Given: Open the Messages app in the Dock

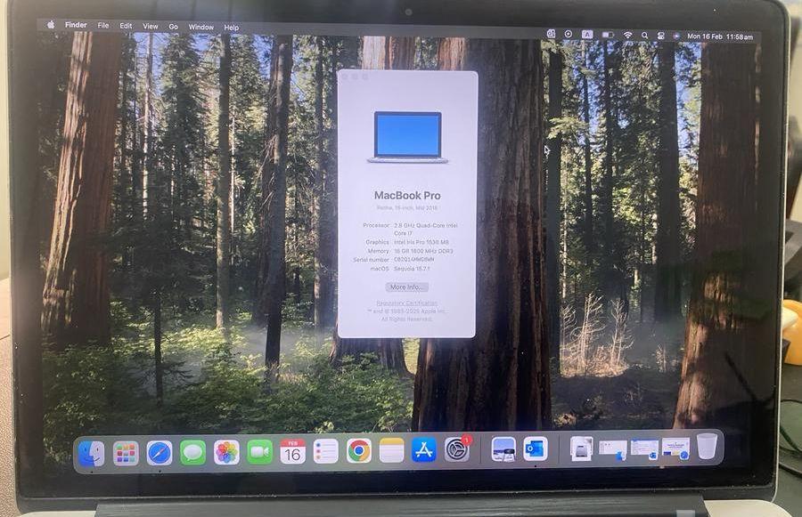Looking at the screenshot, I should (192, 453).
